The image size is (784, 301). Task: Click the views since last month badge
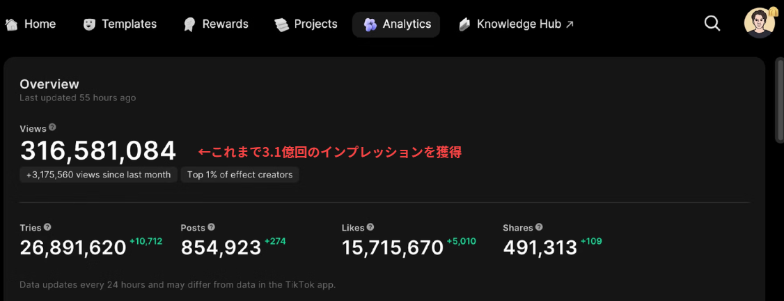click(98, 174)
